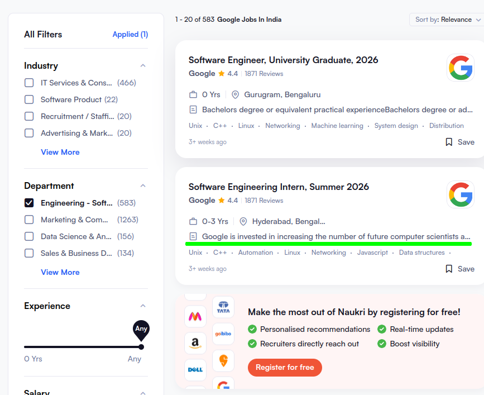Collapse the Salary filter section

[143, 393]
